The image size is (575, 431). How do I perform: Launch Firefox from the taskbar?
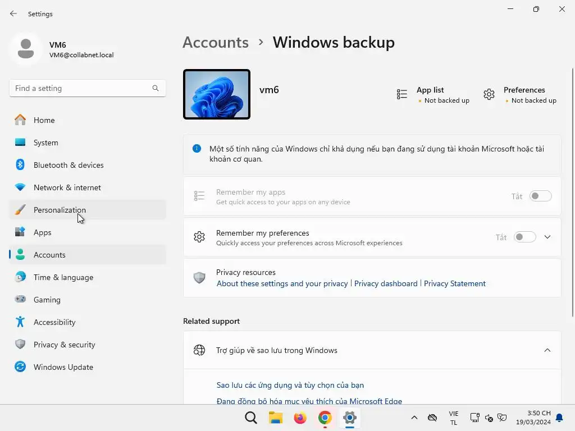tap(300, 418)
